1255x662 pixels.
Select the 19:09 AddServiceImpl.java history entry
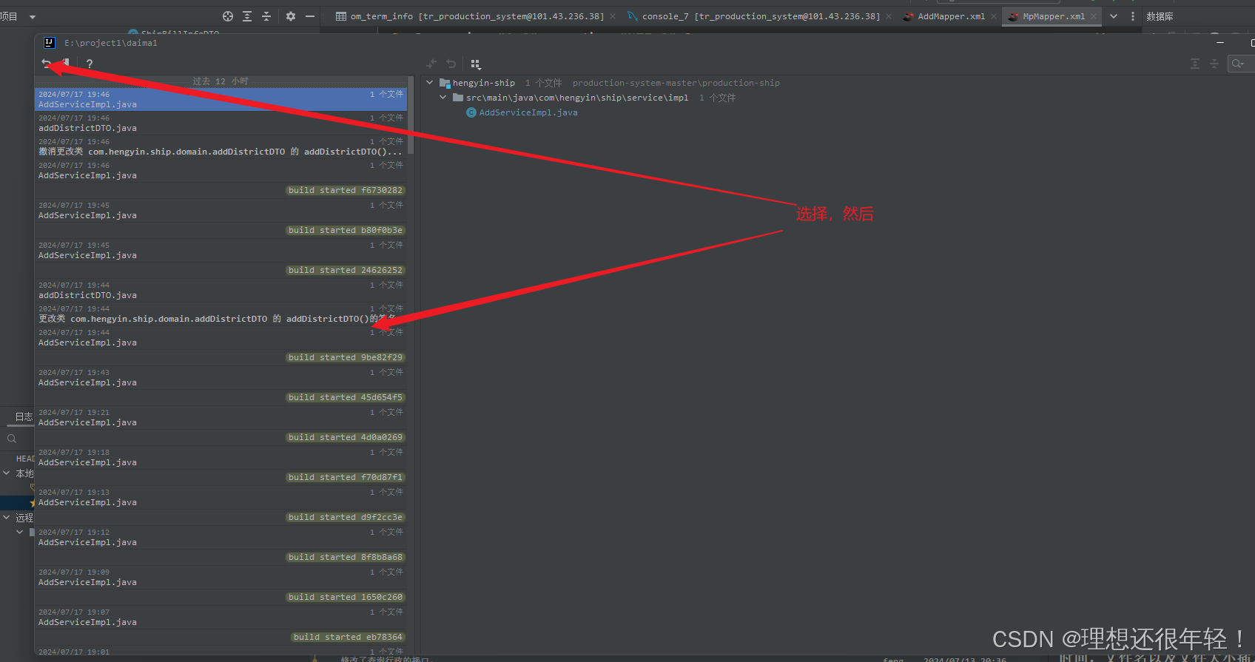[221, 577]
